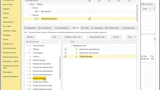Image resolution: width=160 pixels, height=90 pixels.
Task: Click dash icon beside Способ оплаты
Action: (30, 46)
